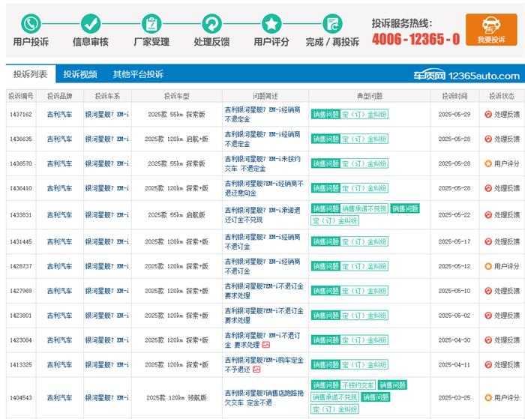The image size is (525, 419).
Task: Open the 车质网 12365auto.com logo
Action: point(466,76)
